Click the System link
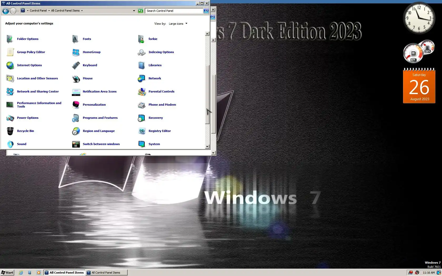The image size is (442, 276). click(x=154, y=144)
